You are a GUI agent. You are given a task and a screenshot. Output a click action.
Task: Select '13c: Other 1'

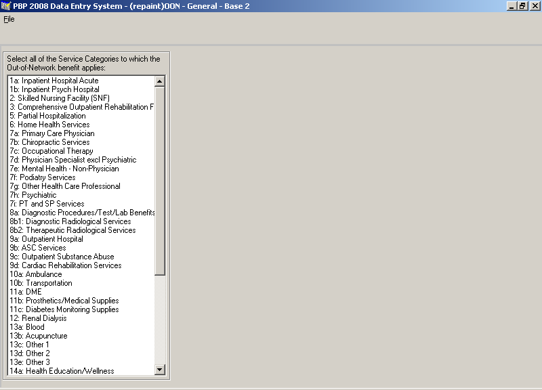point(81,345)
